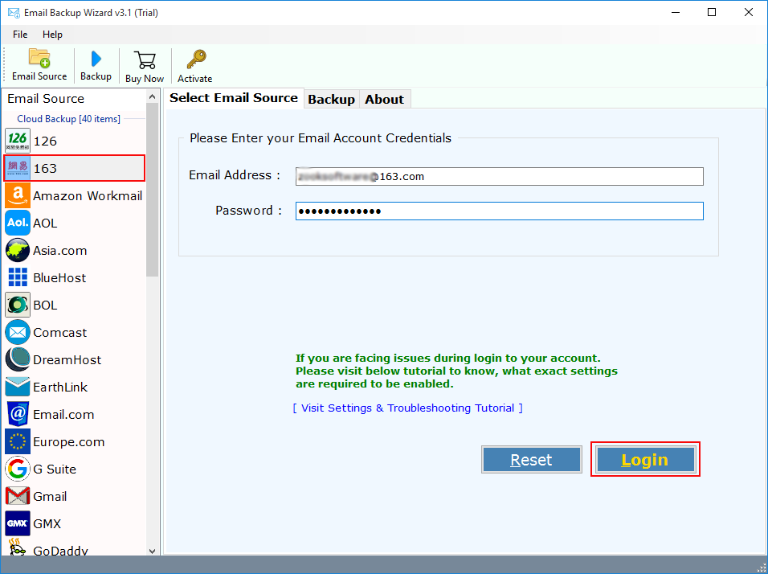Viewport: 768px width, 574px height.
Task: Focus the Password input field
Action: point(499,211)
